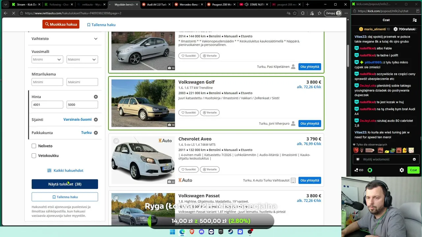The height and width of the screenshot is (237, 422).
Task: Click the white Tallenna haku button in sidebar
Action: (65, 197)
